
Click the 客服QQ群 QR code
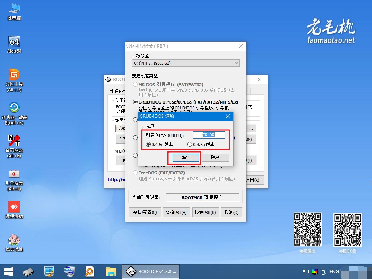(348, 230)
